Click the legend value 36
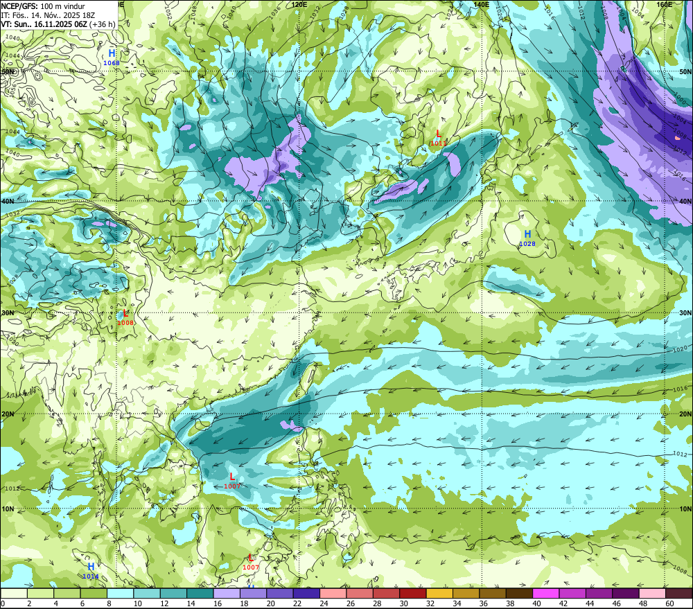The image size is (693, 609). pyautogui.click(x=483, y=603)
